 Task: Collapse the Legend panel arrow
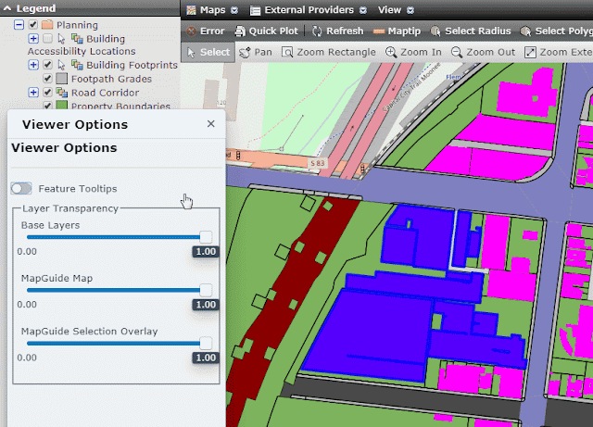(x=7, y=8)
